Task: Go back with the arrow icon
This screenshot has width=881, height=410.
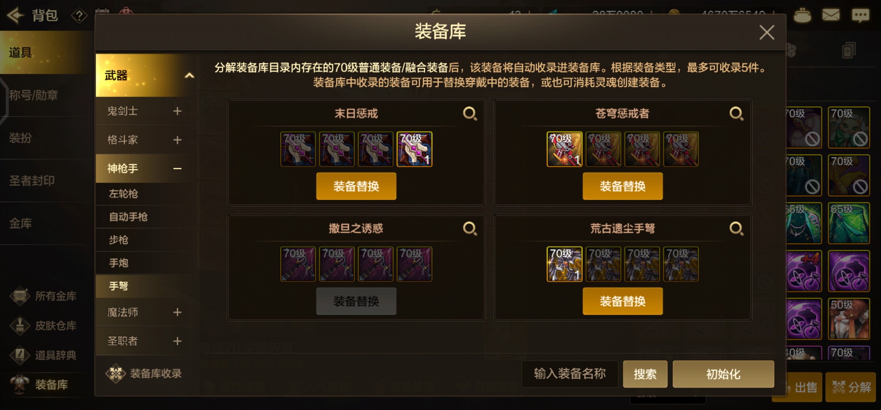Action: point(16,16)
